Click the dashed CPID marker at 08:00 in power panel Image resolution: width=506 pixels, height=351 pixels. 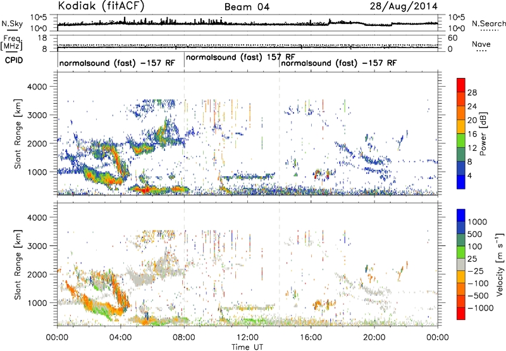[x=184, y=134]
